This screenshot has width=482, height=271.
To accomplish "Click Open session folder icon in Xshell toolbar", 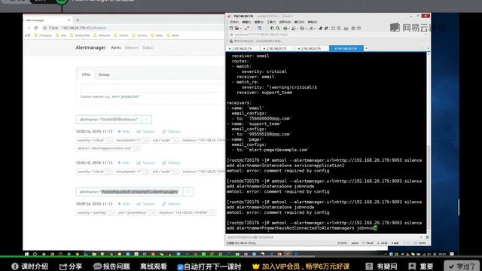I will pos(237,29).
